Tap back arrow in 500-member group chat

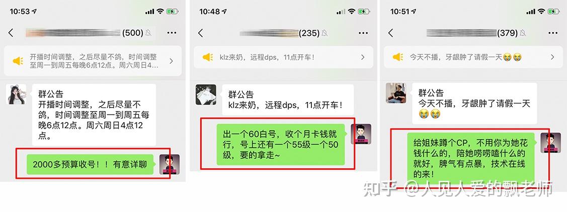coord(11,33)
